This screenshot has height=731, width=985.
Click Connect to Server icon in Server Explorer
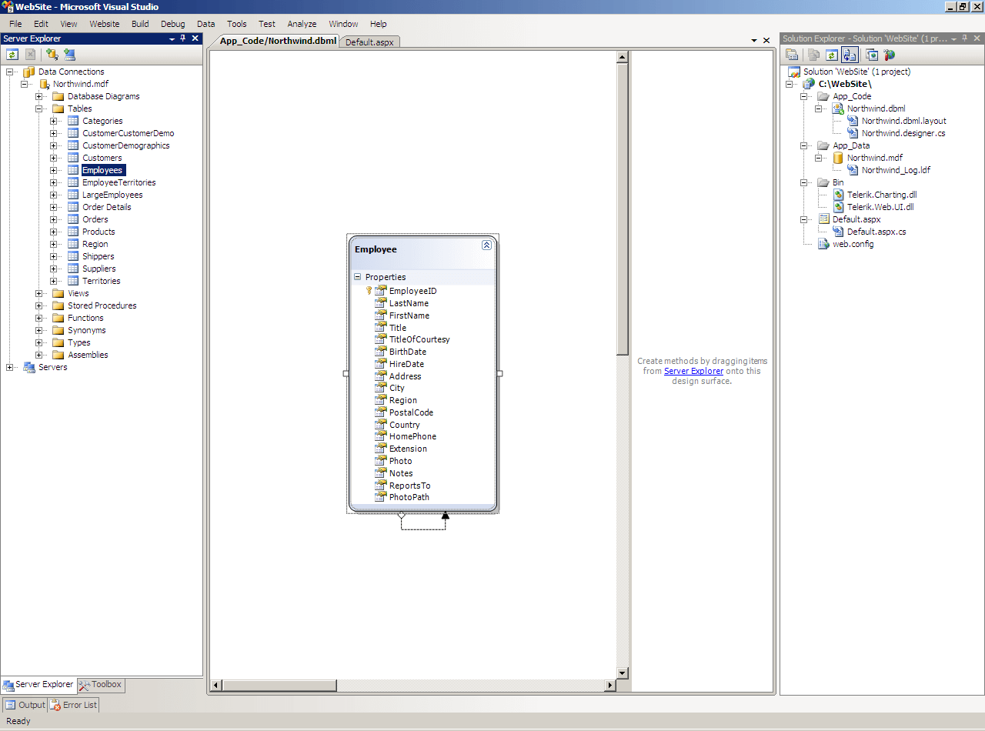tap(70, 55)
